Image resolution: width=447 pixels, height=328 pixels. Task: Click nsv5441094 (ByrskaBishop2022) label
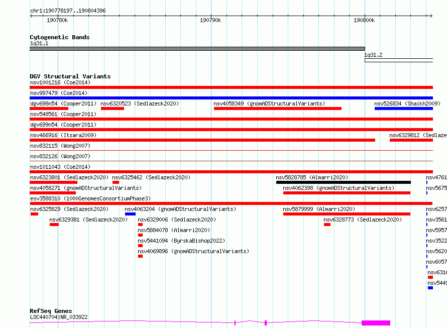tap(181, 241)
